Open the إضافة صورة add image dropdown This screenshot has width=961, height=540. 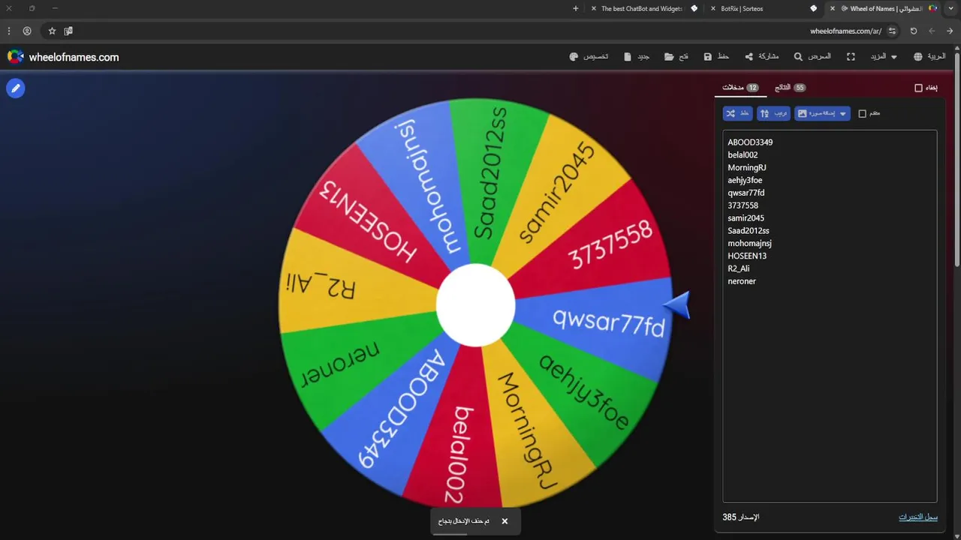[x=822, y=113]
